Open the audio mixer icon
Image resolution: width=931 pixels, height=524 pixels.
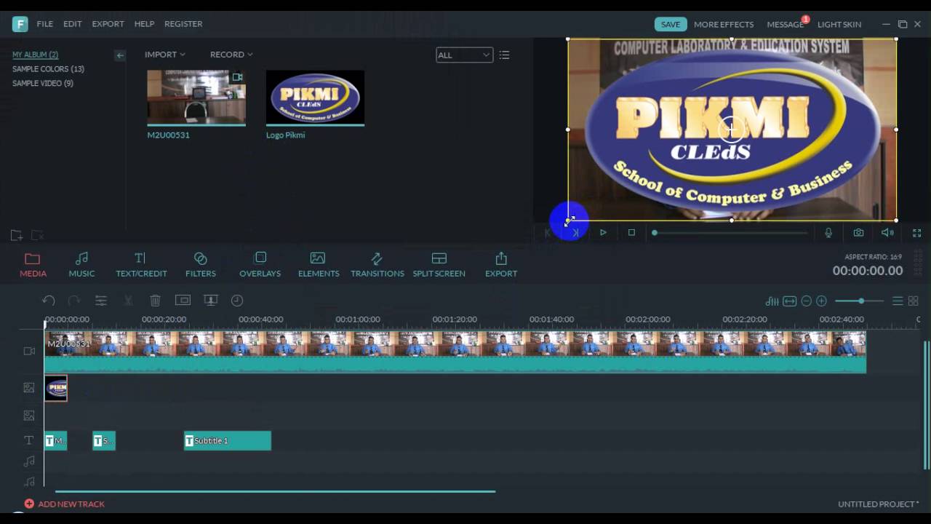pyautogui.click(x=772, y=301)
